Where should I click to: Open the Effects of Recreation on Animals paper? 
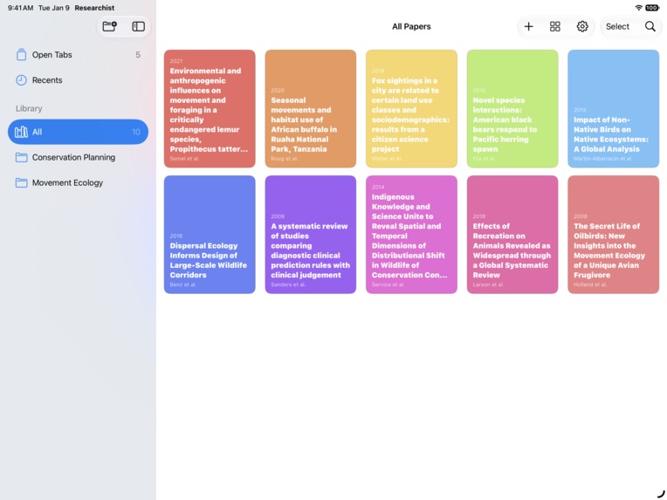coord(512,235)
